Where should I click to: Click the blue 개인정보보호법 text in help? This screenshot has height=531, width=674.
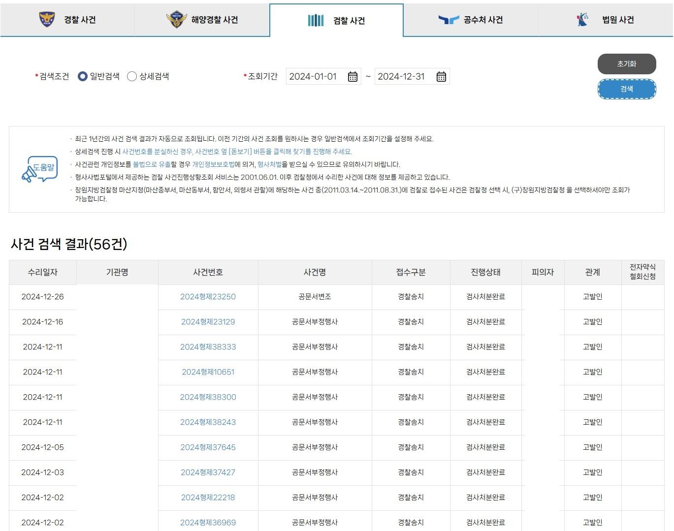[213, 164]
